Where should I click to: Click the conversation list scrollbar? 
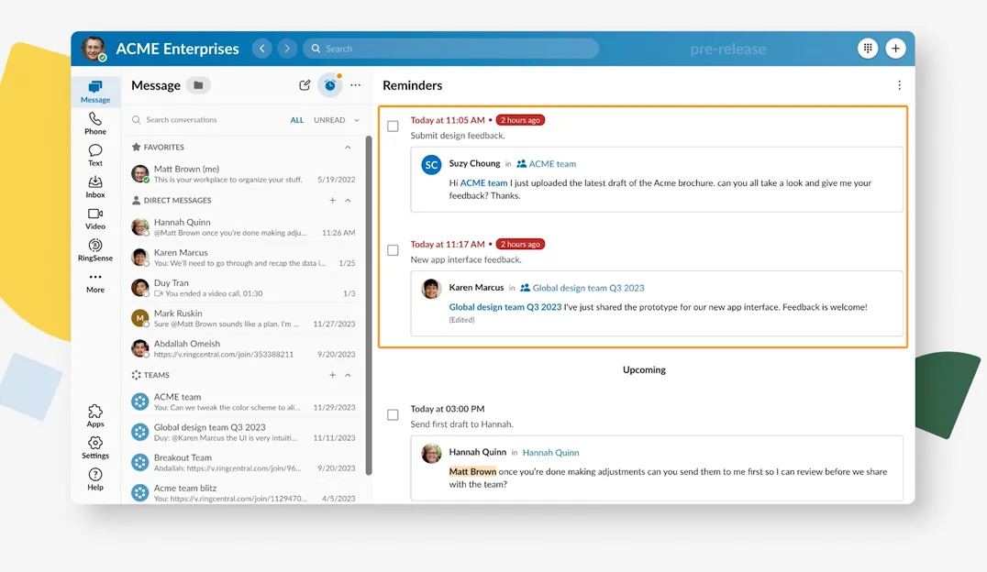pyautogui.click(x=369, y=302)
